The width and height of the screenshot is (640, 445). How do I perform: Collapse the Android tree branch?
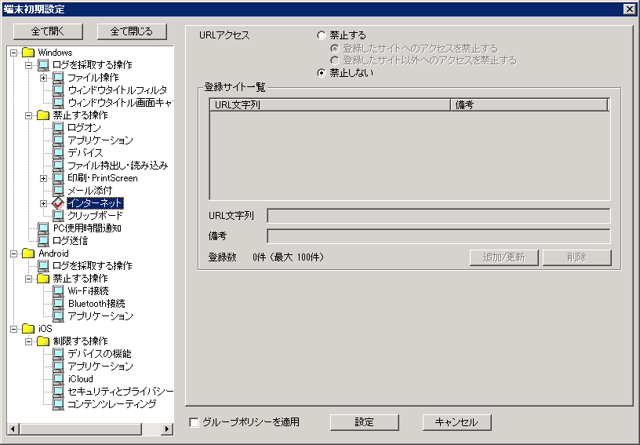15,254
